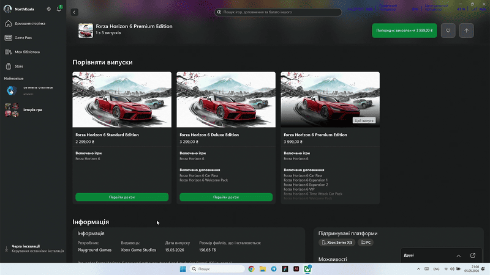Open the notifications bell
The height and width of the screenshot is (275, 490).
tap(59, 9)
